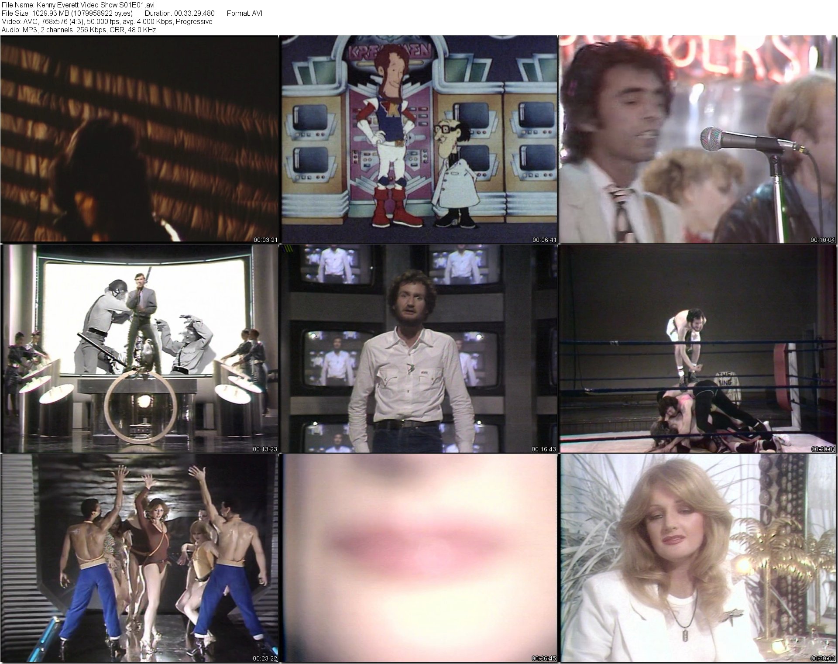The width and height of the screenshot is (838, 664).
Task: Select the man in white shirt thumbnail
Action: 418,348
